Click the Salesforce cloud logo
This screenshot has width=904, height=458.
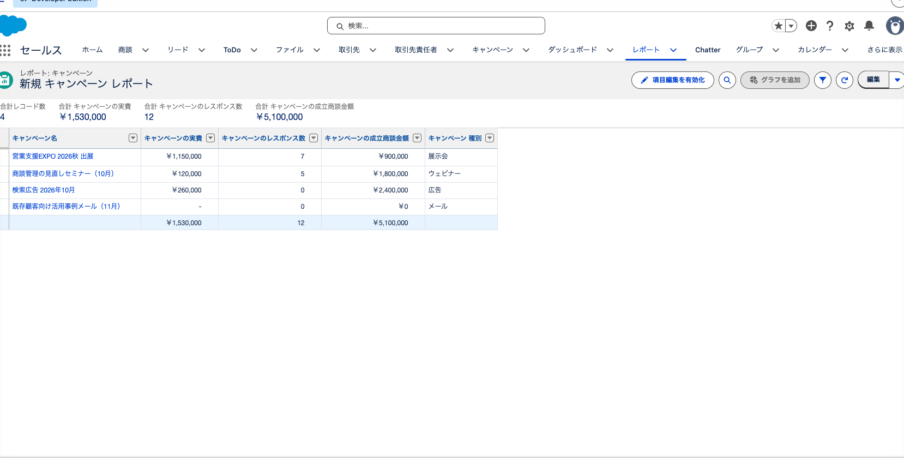[x=13, y=26]
